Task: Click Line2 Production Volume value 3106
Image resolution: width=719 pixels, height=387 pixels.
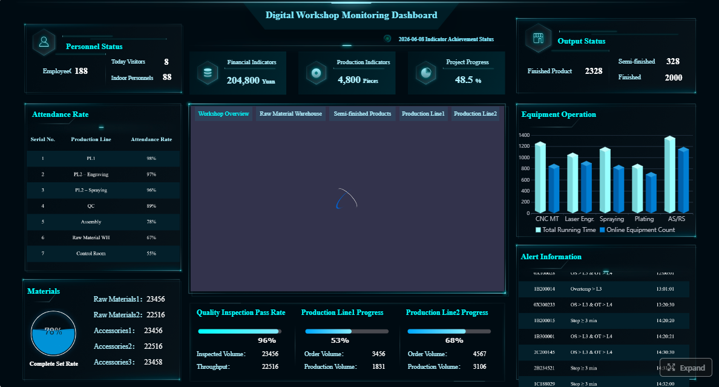Action: 480,367
